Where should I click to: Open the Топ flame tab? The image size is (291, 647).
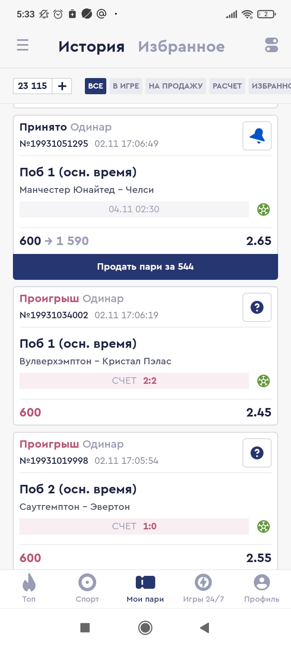(x=29, y=588)
